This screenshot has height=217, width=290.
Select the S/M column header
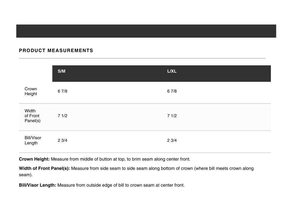(x=61, y=71)
